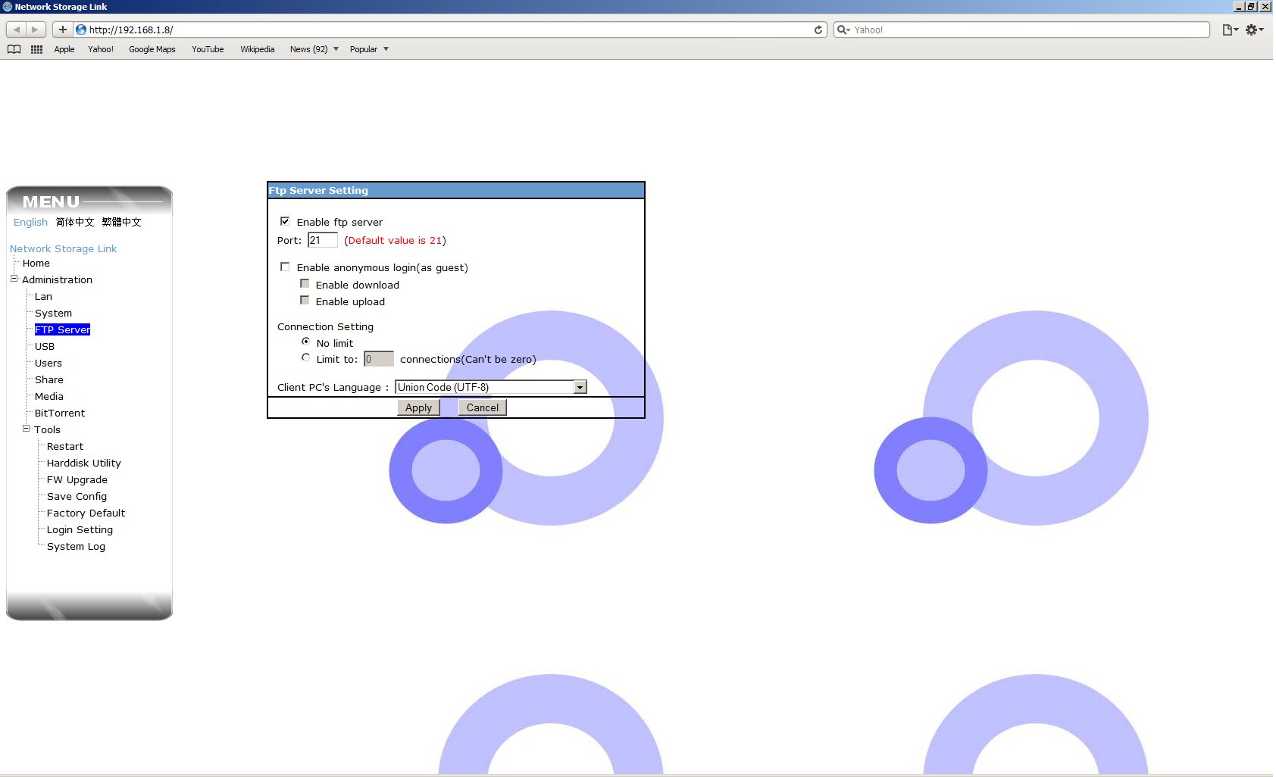Viewport: 1276px width, 777px height.
Task: Click the reload page icon in address bar
Action: pyautogui.click(x=818, y=30)
